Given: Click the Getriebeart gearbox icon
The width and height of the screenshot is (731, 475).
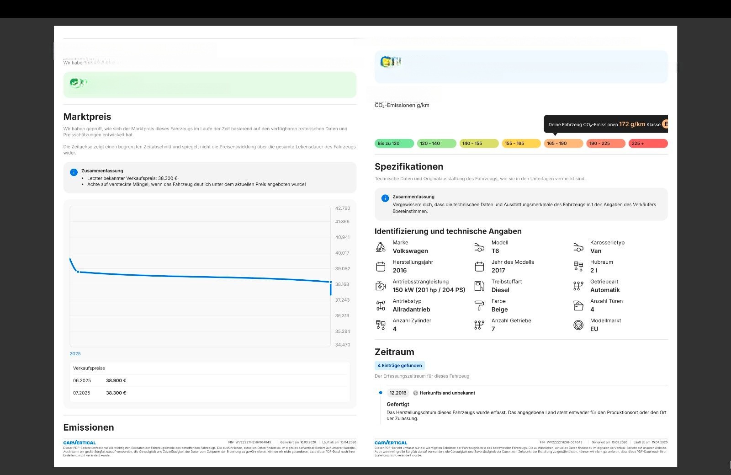Looking at the screenshot, I should click(578, 286).
